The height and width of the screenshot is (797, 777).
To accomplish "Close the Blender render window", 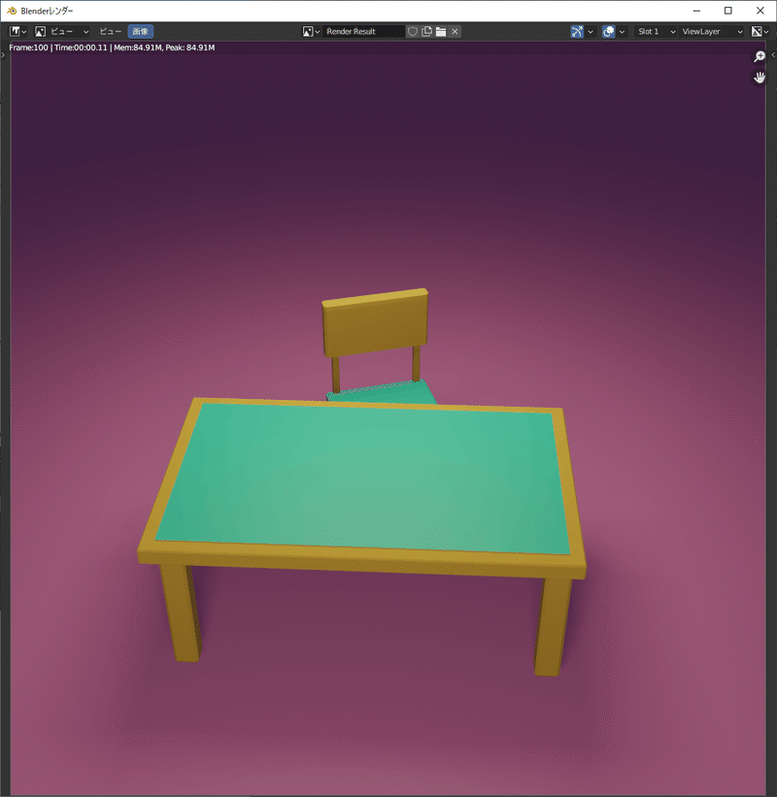I will pos(760,11).
